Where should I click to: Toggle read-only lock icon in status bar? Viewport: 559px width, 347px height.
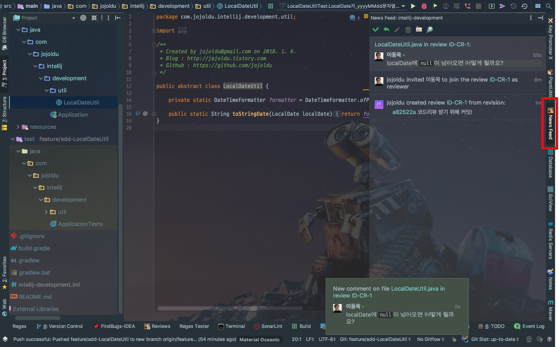coord(454,339)
